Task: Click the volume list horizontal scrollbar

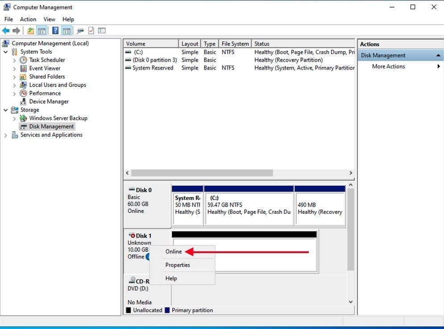Action: (x=202, y=173)
